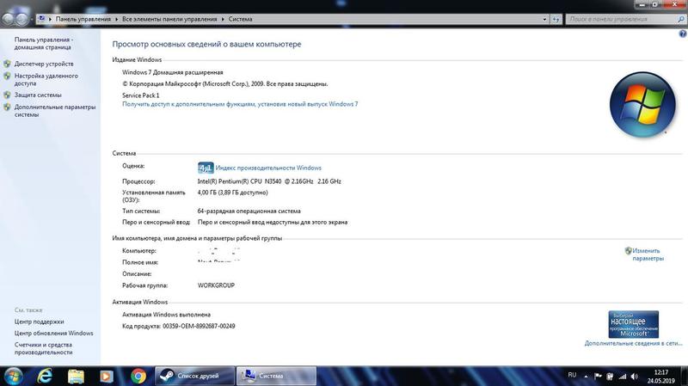Go to Панель управления breadcrumb

coord(83,19)
